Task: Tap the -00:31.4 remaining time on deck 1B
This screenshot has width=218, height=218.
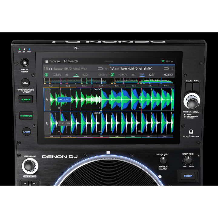Action: pyautogui.click(x=103, y=75)
